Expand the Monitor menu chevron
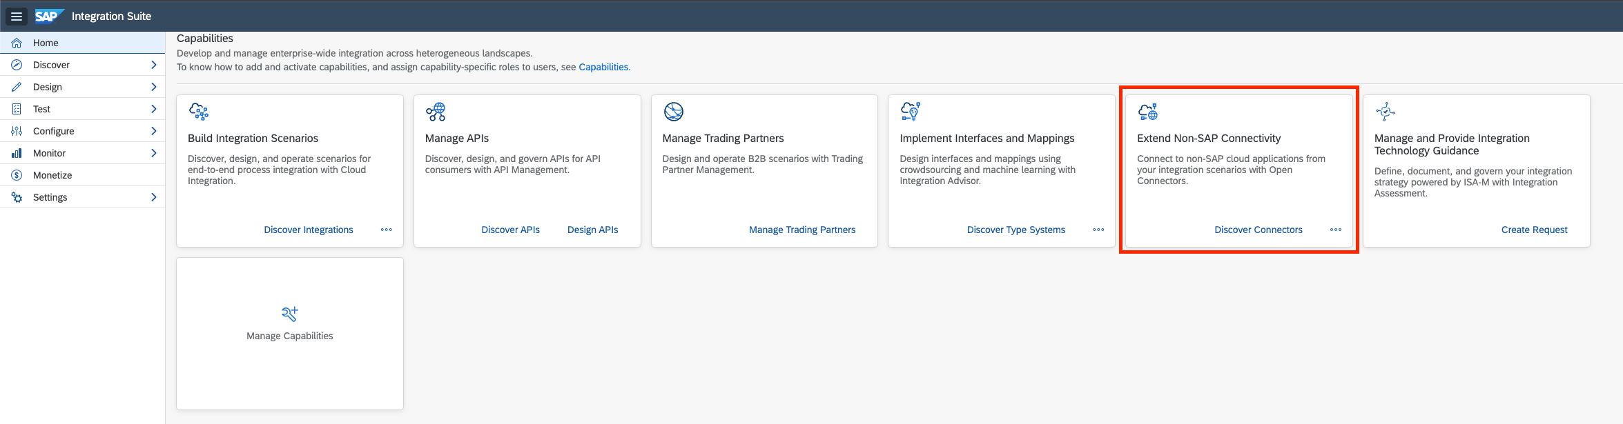The image size is (1623, 424). (153, 153)
